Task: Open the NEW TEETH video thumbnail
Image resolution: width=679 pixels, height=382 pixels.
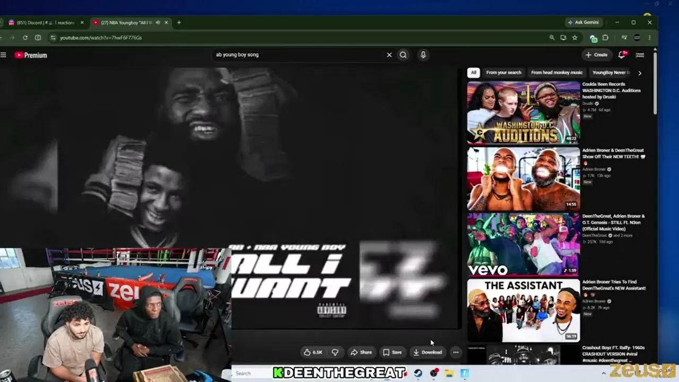Action: (524, 178)
